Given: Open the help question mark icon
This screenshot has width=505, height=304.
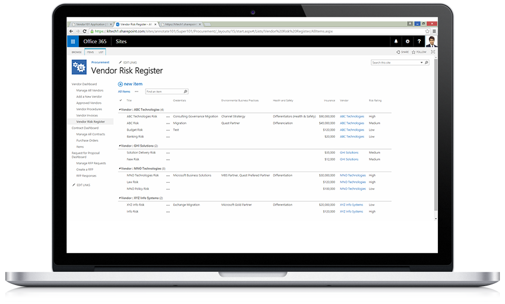Looking at the screenshot, I should pos(419,41).
